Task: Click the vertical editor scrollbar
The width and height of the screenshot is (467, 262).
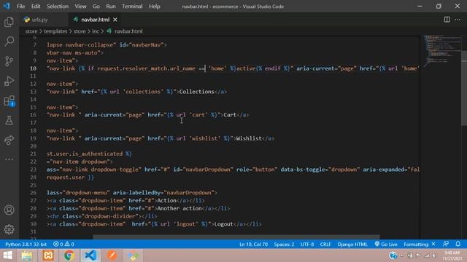Action: click(464, 87)
